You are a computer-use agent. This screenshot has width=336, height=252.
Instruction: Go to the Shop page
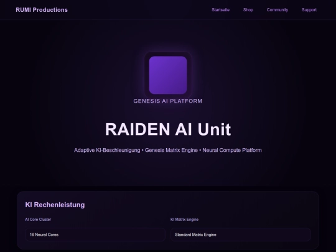248,10
